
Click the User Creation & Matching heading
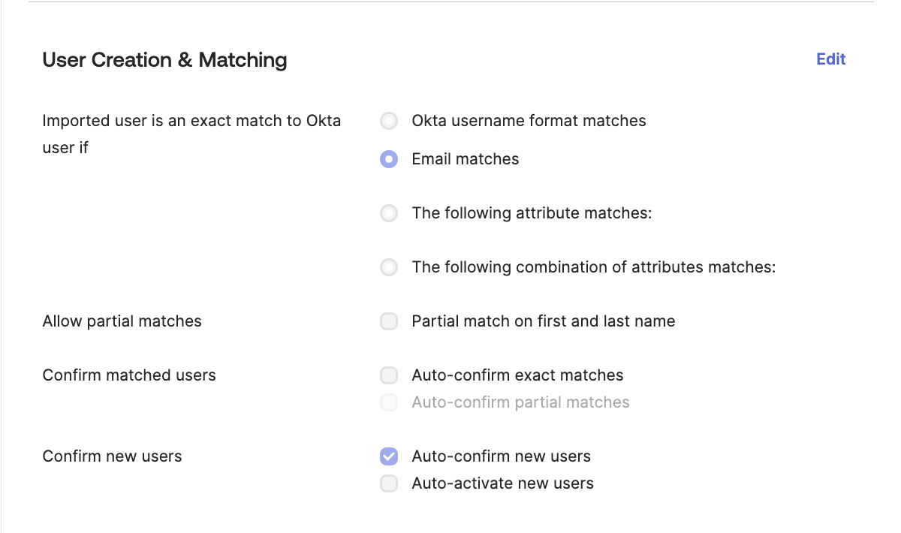tap(164, 60)
